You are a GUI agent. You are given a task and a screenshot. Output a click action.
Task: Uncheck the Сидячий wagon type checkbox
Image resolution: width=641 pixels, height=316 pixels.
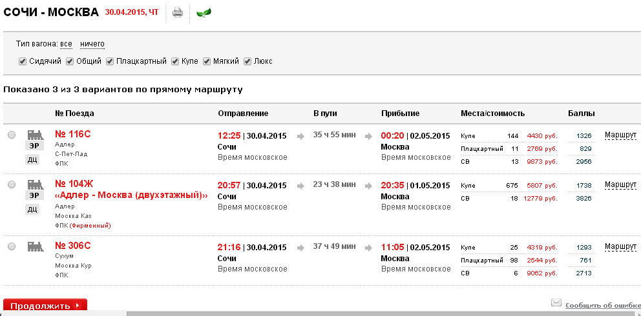click(x=23, y=61)
